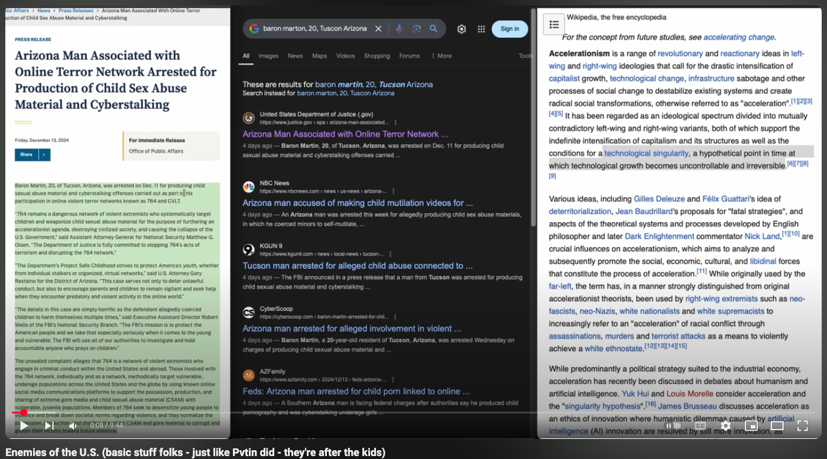Click the Google results page scrollbar
The width and height of the screenshot is (827, 459).
(533, 118)
